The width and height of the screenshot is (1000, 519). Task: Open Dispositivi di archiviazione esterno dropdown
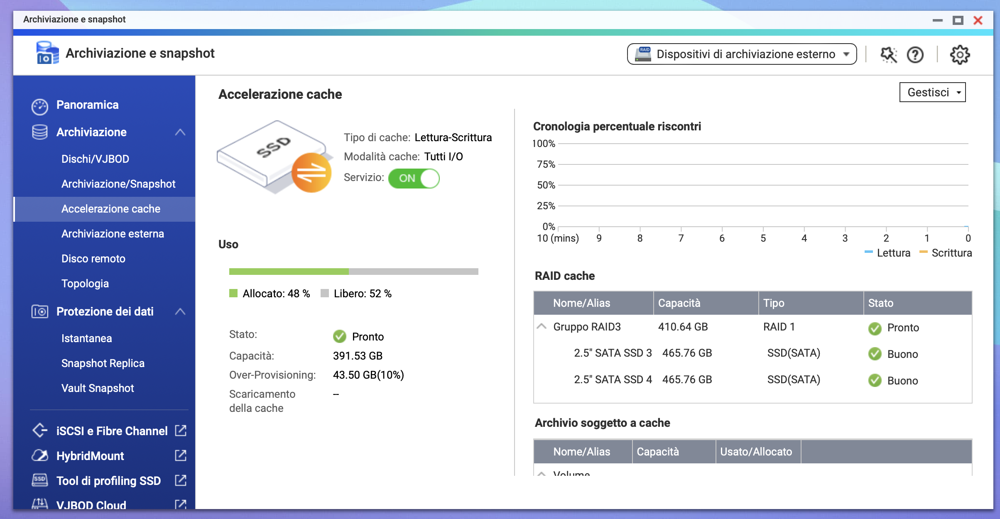742,54
